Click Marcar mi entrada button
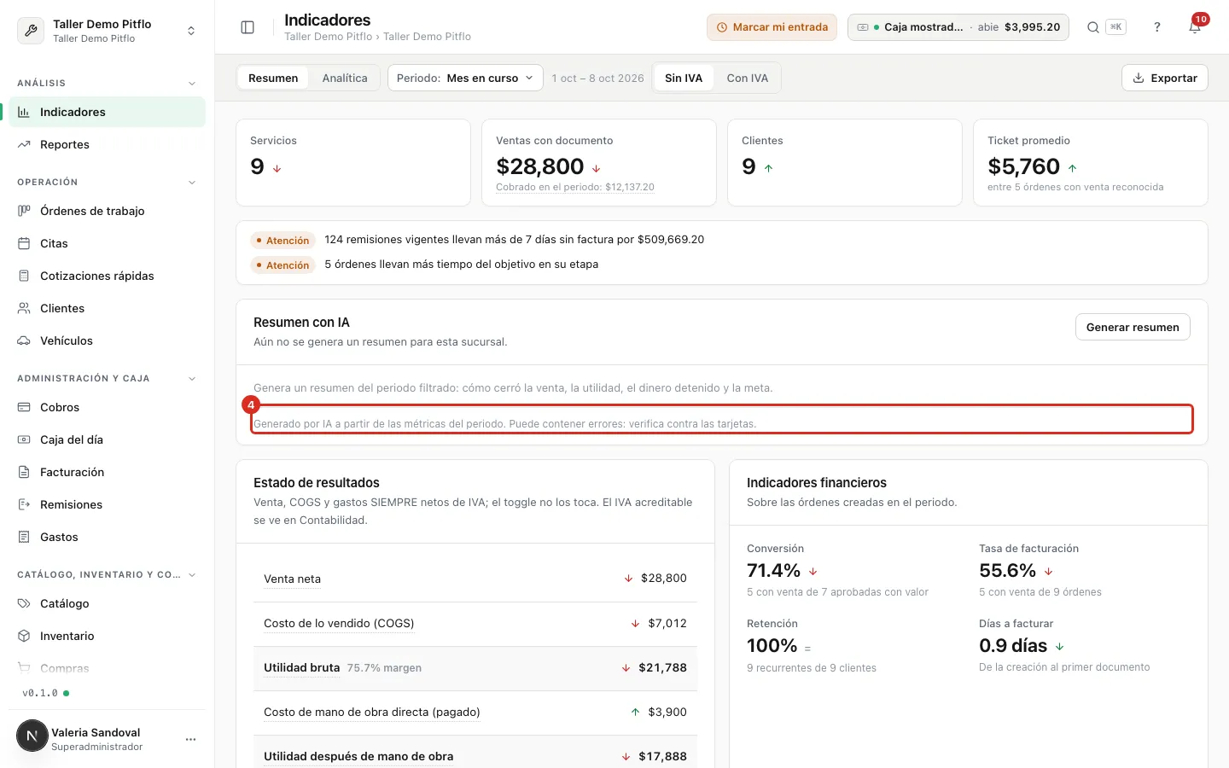The width and height of the screenshot is (1229, 768). (x=772, y=27)
